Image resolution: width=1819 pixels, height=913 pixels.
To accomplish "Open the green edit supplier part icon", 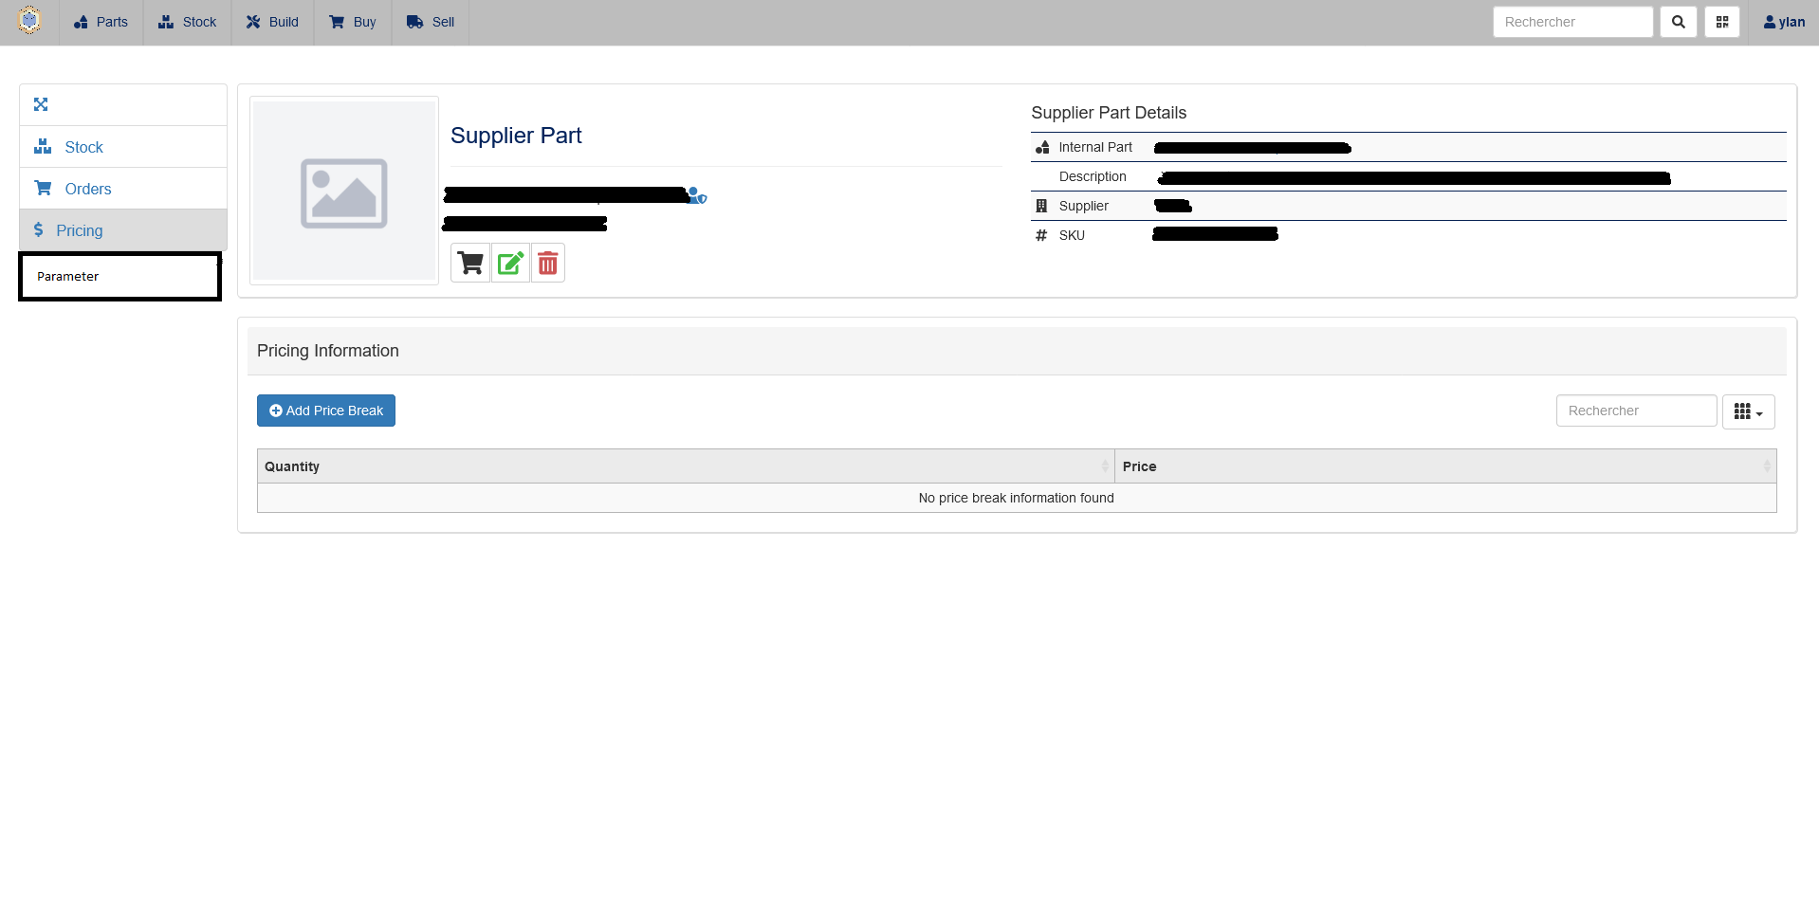I will click(509, 263).
